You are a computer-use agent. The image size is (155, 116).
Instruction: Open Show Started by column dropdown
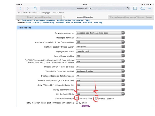[100, 85]
